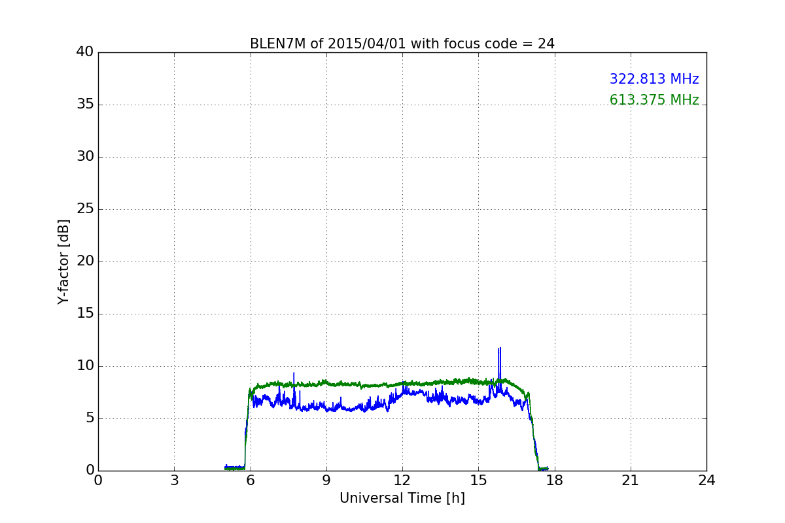Click the y-axis tick label '10'
This screenshot has width=785, height=523.
pos(85,366)
